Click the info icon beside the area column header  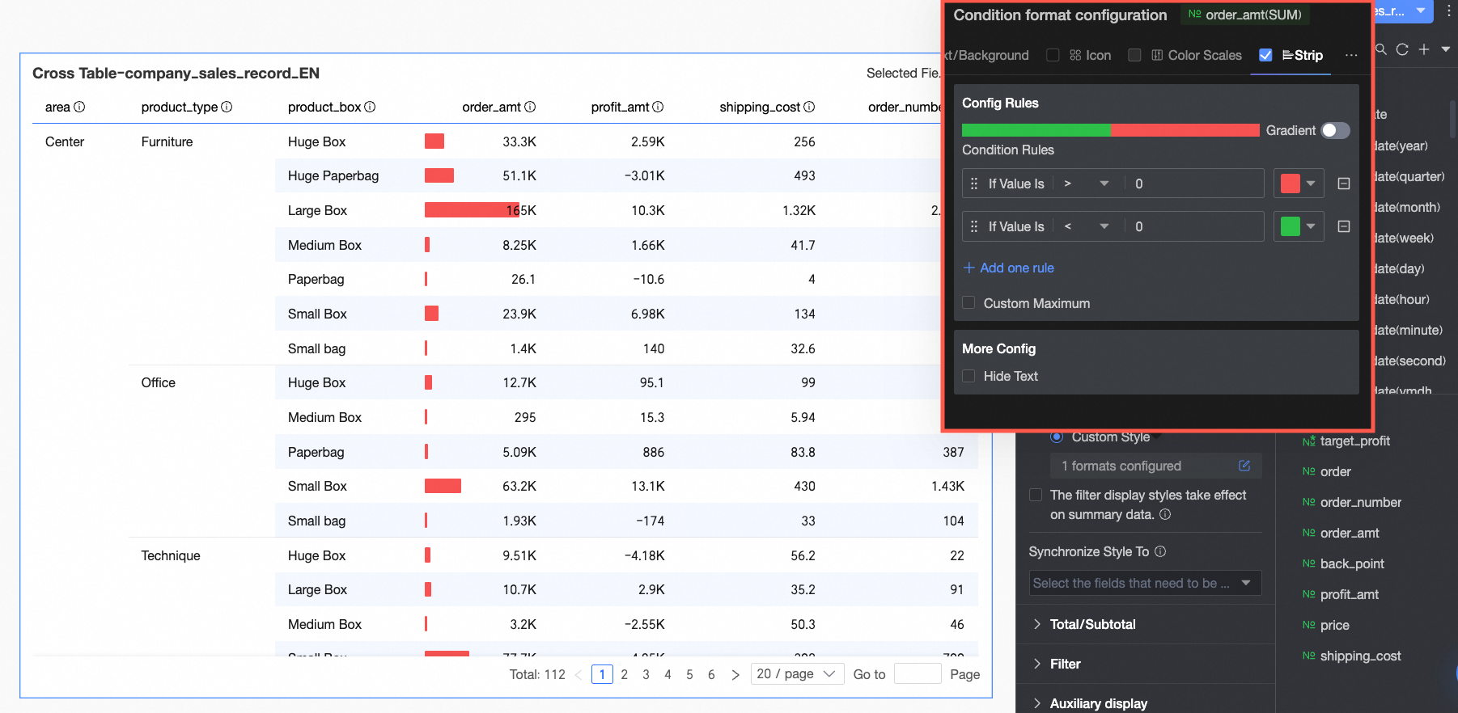(79, 107)
